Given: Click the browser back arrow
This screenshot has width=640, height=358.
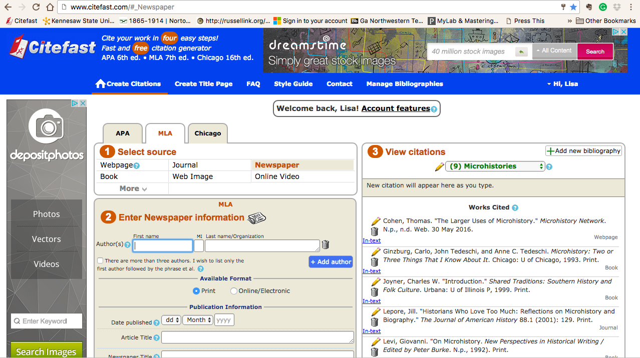Looking at the screenshot, I should point(8,7).
